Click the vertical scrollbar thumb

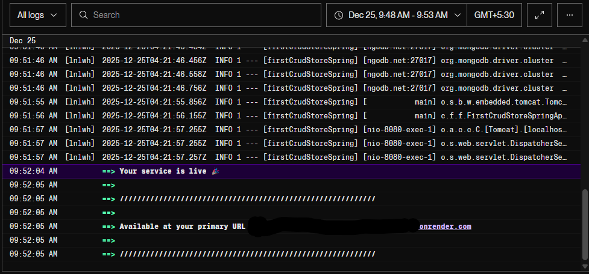(x=583, y=225)
